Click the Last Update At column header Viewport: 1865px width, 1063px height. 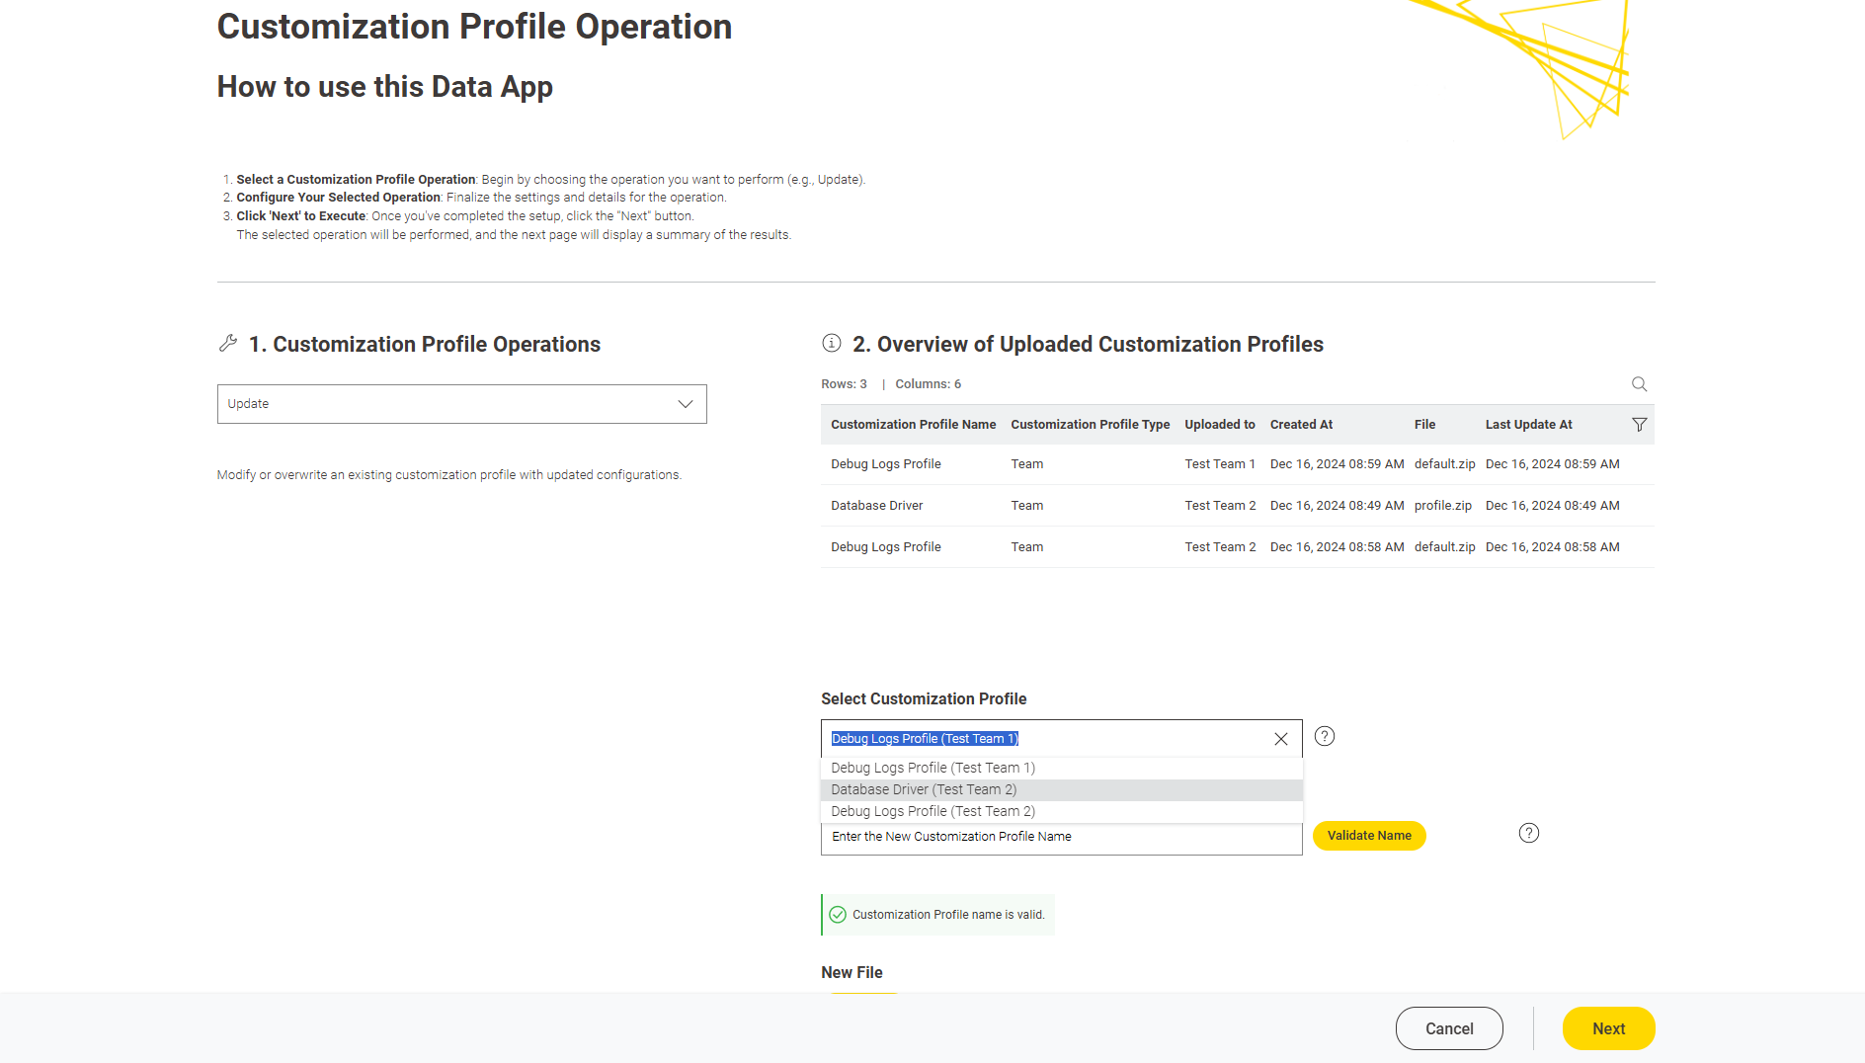tap(1528, 425)
